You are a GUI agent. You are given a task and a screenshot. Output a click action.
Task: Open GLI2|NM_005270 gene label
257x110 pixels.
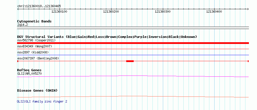point(29,74)
